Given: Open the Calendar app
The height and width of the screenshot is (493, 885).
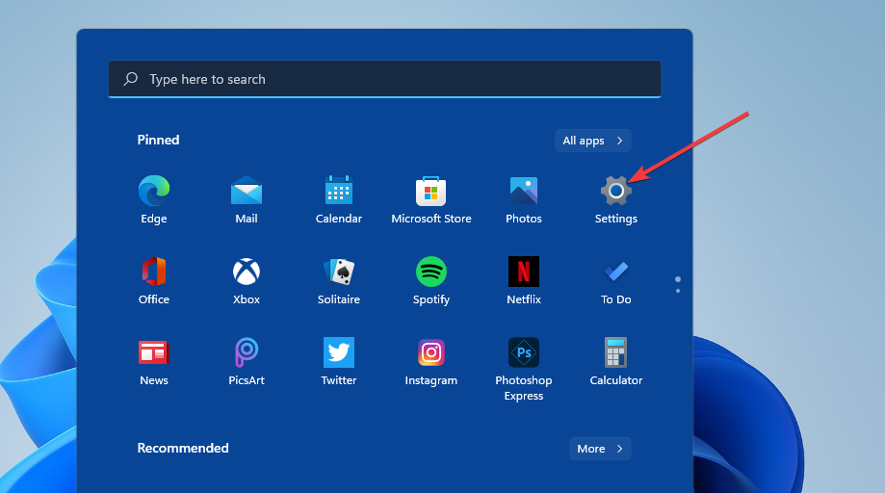Looking at the screenshot, I should pyautogui.click(x=339, y=199).
